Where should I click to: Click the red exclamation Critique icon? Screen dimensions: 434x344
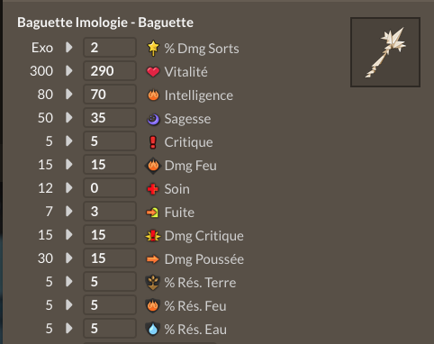coord(153,142)
